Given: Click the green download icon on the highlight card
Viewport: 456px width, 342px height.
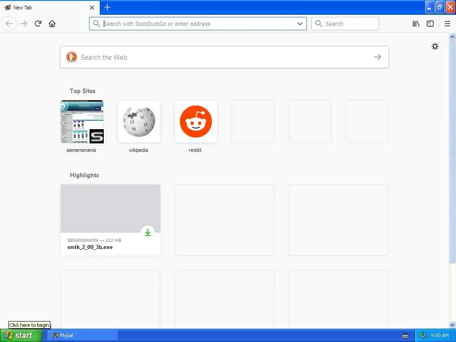Looking at the screenshot, I should 148,232.
